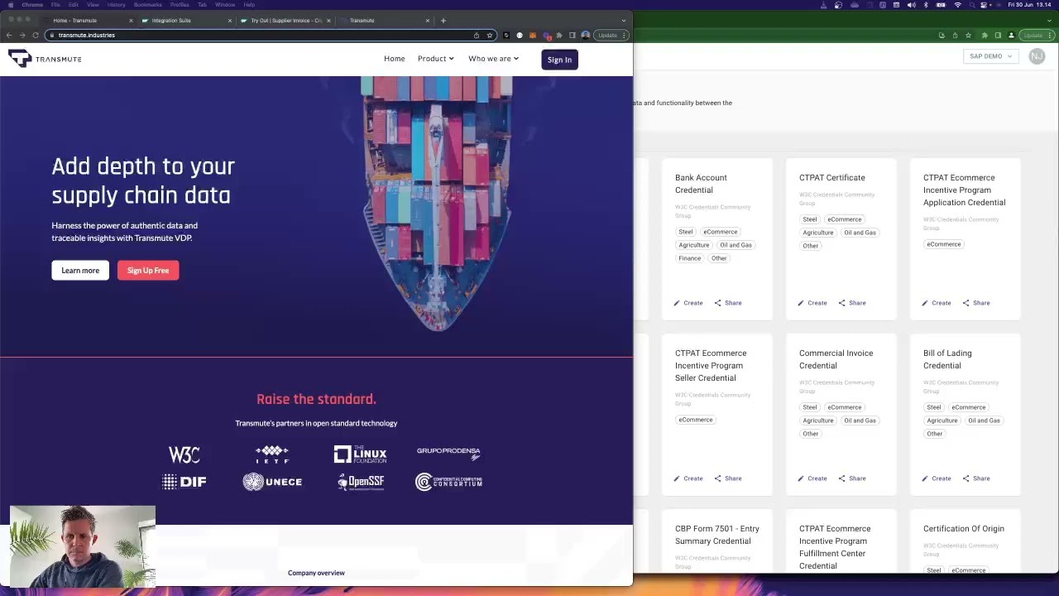Open a new tab with the plus button
This screenshot has height=596, width=1059.
[443, 20]
